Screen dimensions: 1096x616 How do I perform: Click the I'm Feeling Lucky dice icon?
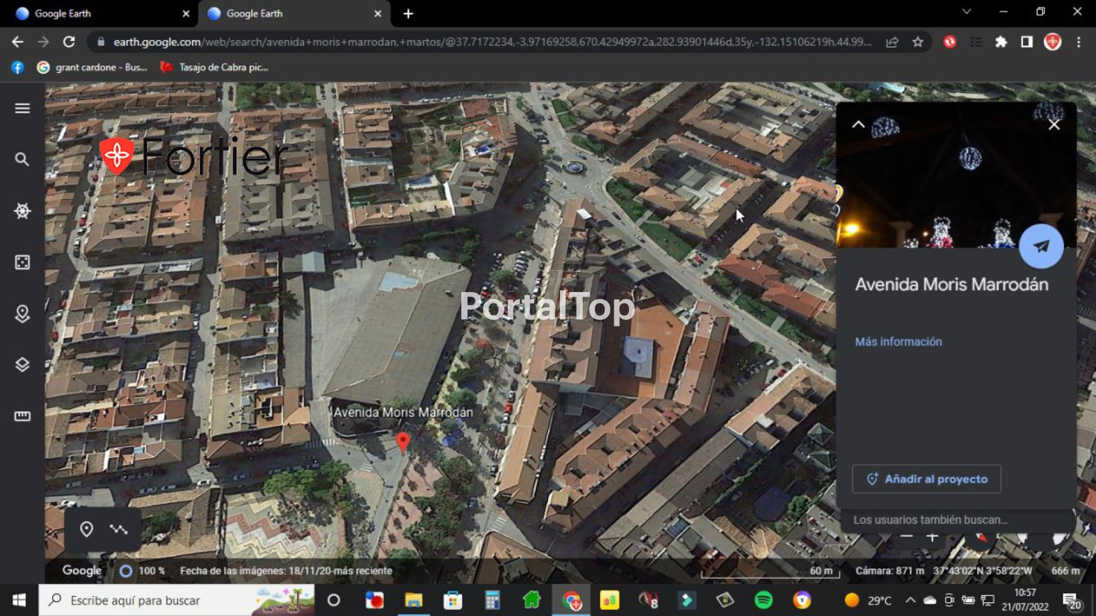pyautogui.click(x=22, y=262)
